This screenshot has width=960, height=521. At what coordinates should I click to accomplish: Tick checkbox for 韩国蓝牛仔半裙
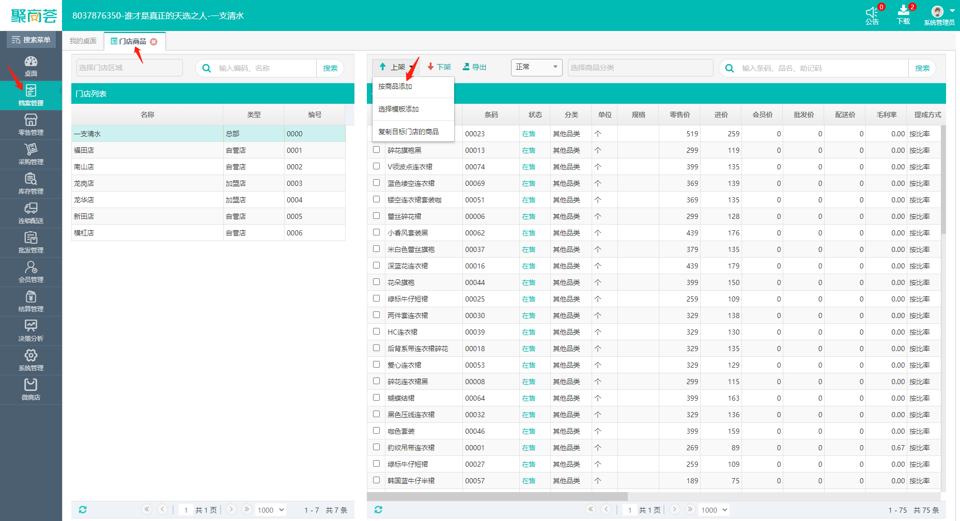click(x=377, y=480)
